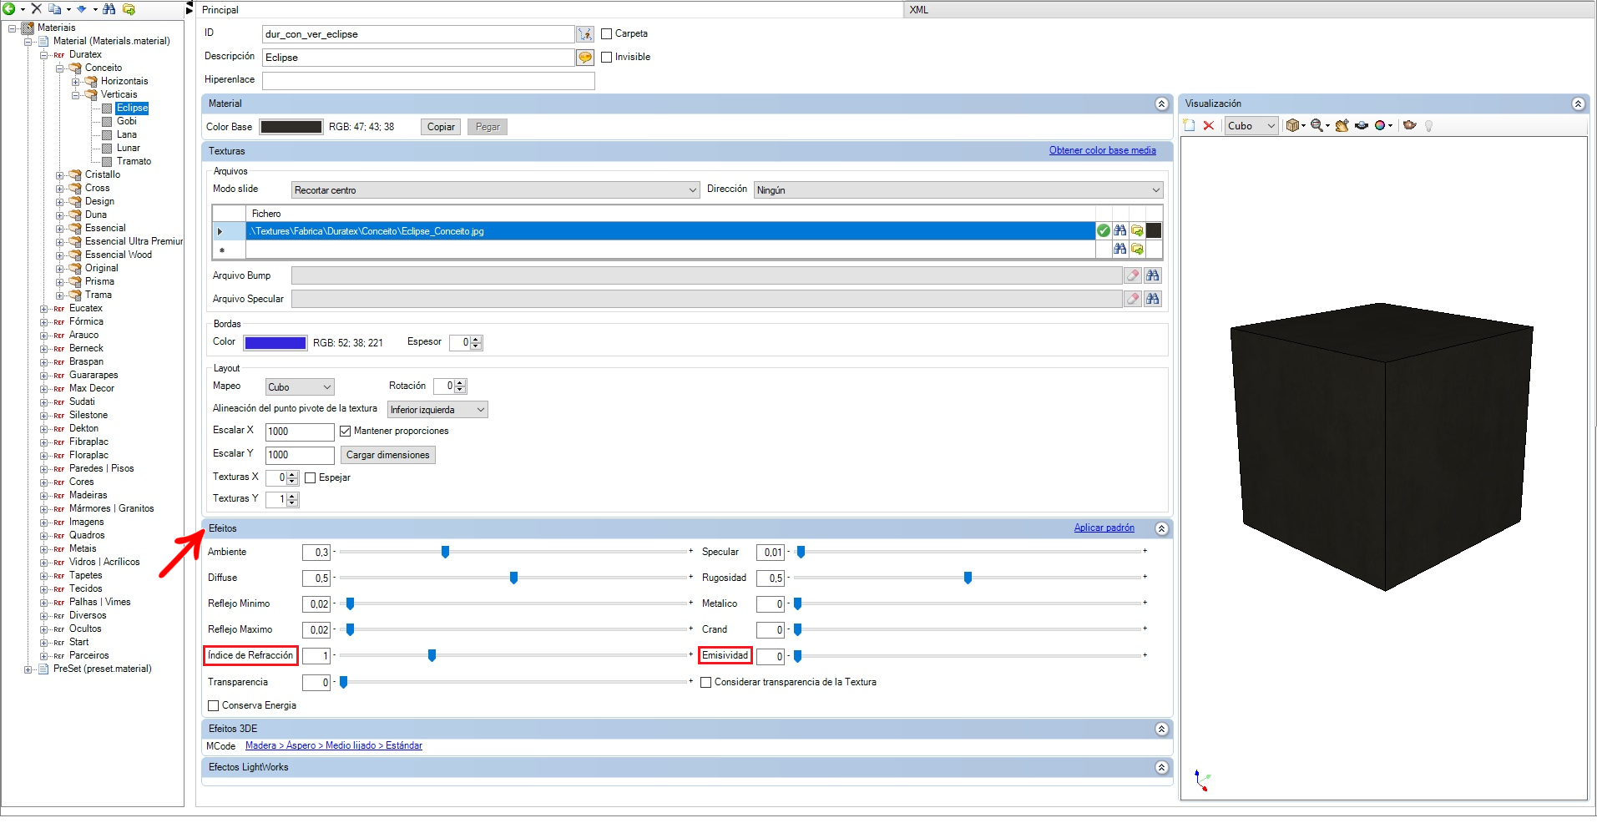1597x823 pixels.
Task: Click the folder with green arrow above tree
Action: coord(129,9)
